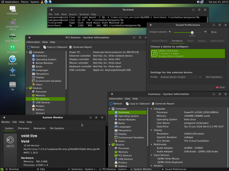Click the network icon in system tray
229x171 pixels.
[202, 2]
